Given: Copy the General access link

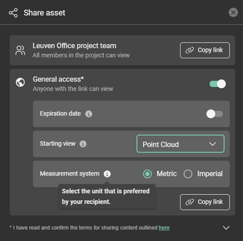Looking at the screenshot, I should click(x=205, y=202).
